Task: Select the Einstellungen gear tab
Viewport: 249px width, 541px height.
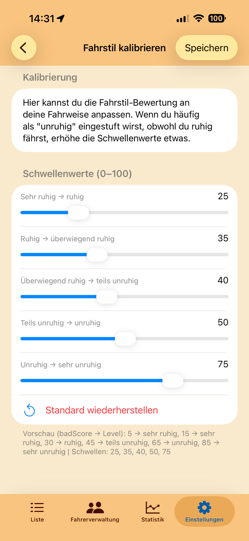Action: [x=204, y=512]
